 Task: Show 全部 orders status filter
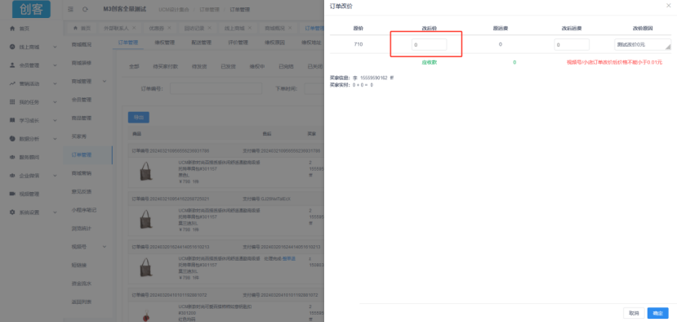pyautogui.click(x=134, y=66)
